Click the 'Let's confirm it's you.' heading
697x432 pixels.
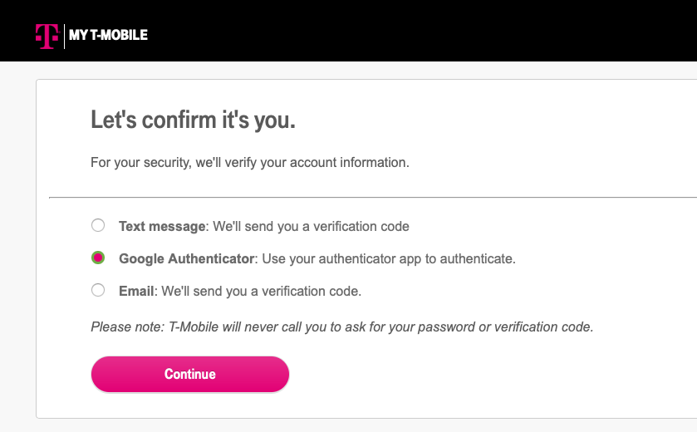click(193, 120)
